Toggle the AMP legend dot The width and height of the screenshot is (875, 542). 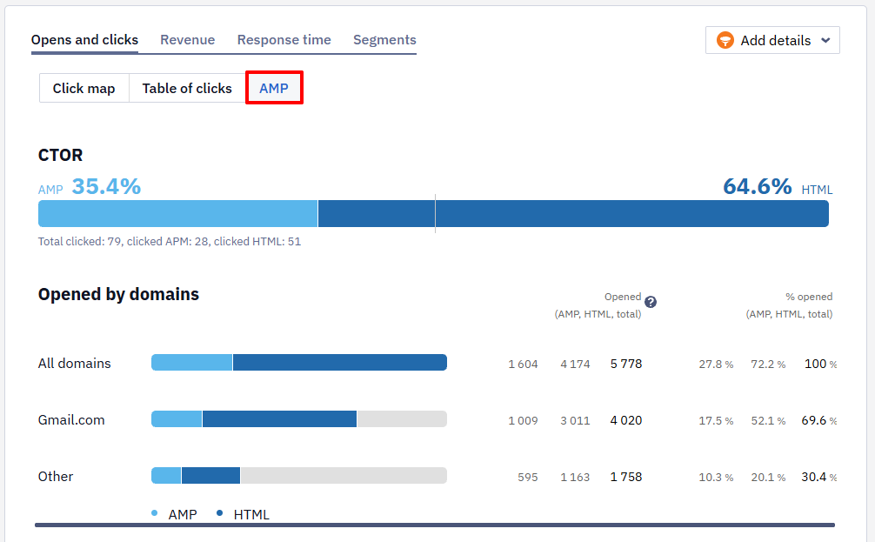click(x=155, y=513)
